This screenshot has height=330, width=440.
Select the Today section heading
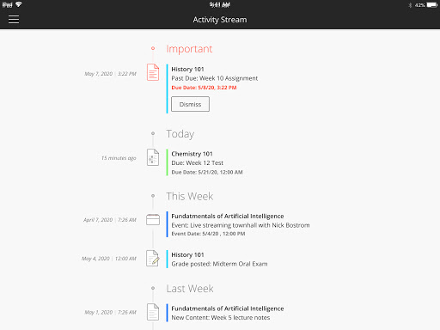[180, 134]
